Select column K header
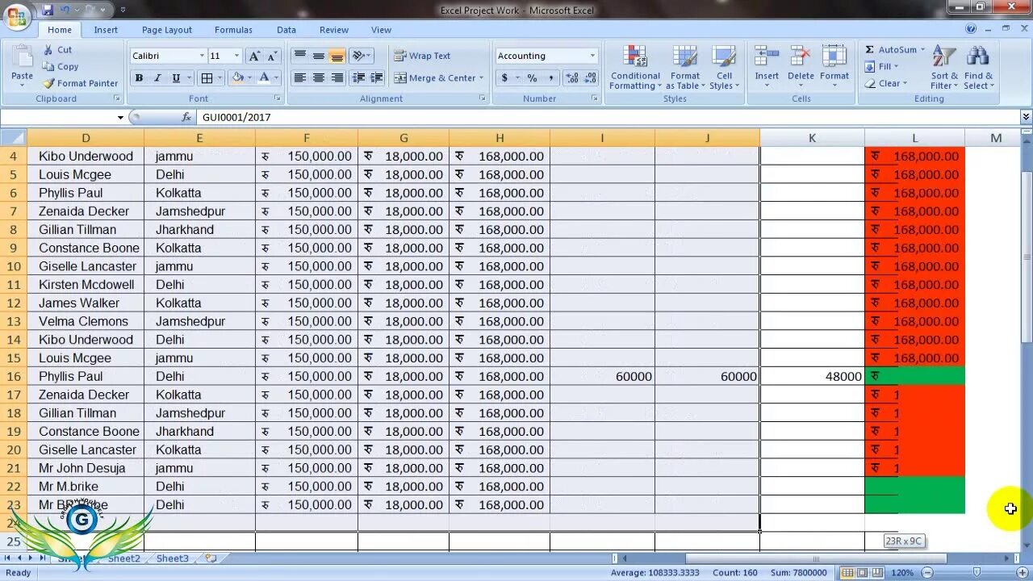 (x=812, y=138)
